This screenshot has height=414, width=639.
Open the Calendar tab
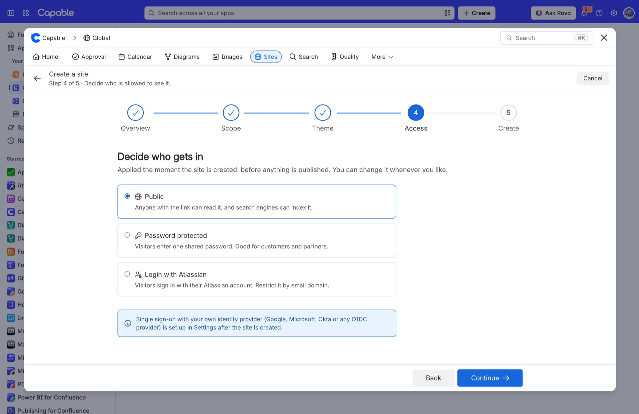pyautogui.click(x=135, y=57)
